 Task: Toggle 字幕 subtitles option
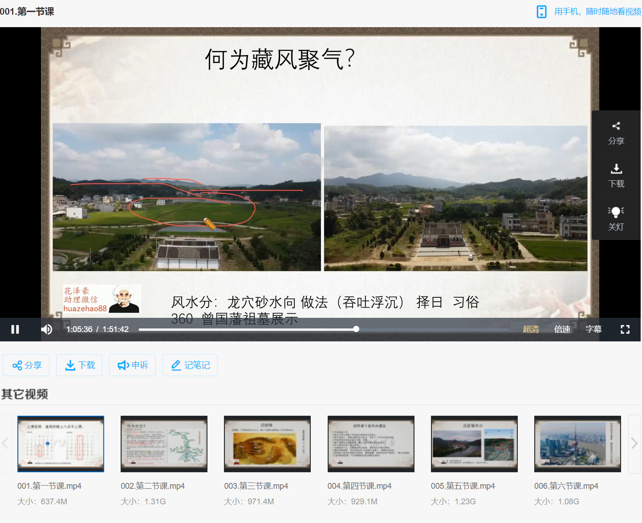click(593, 329)
